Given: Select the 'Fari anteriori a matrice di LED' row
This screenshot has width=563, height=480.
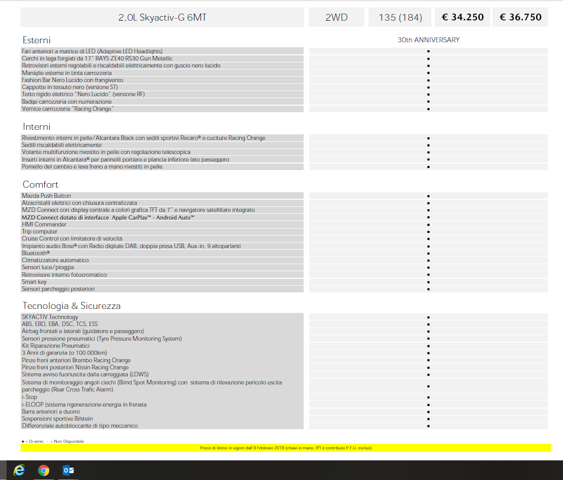Looking at the screenshot, I should pyautogui.click(x=162, y=51).
